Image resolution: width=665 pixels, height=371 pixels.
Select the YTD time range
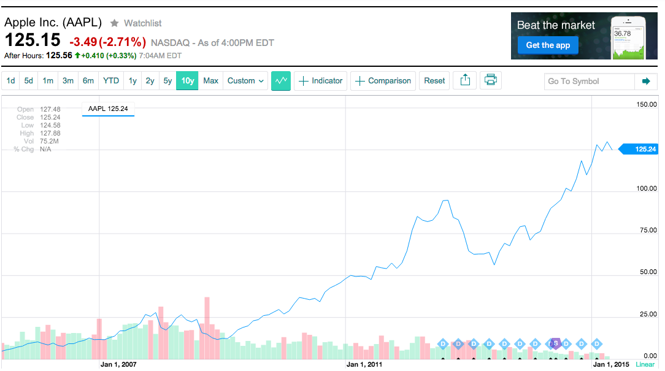tap(111, 80)
